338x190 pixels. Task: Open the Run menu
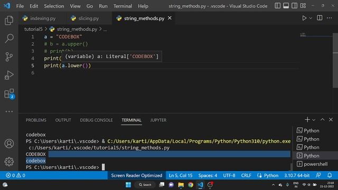pyautogui.click(x=103, y=6)
